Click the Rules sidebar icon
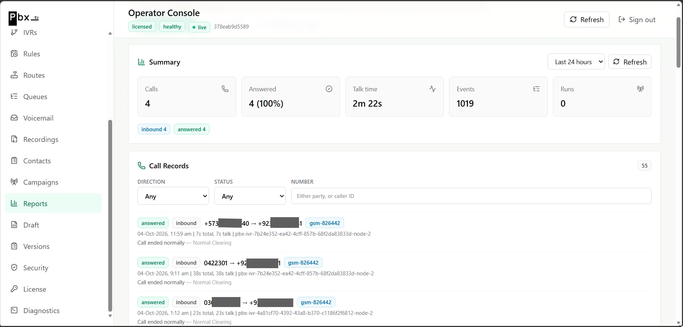Image resolution: width=683 pixels, height=327 pixels. pos(14,54)
